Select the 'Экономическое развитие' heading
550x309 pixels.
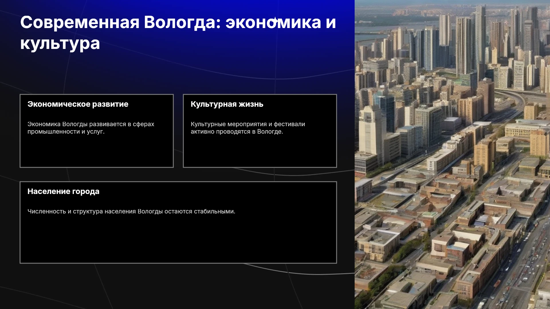click(x=78, y=104)
